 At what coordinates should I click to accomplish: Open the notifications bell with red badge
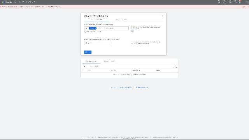tap(240, 2)
